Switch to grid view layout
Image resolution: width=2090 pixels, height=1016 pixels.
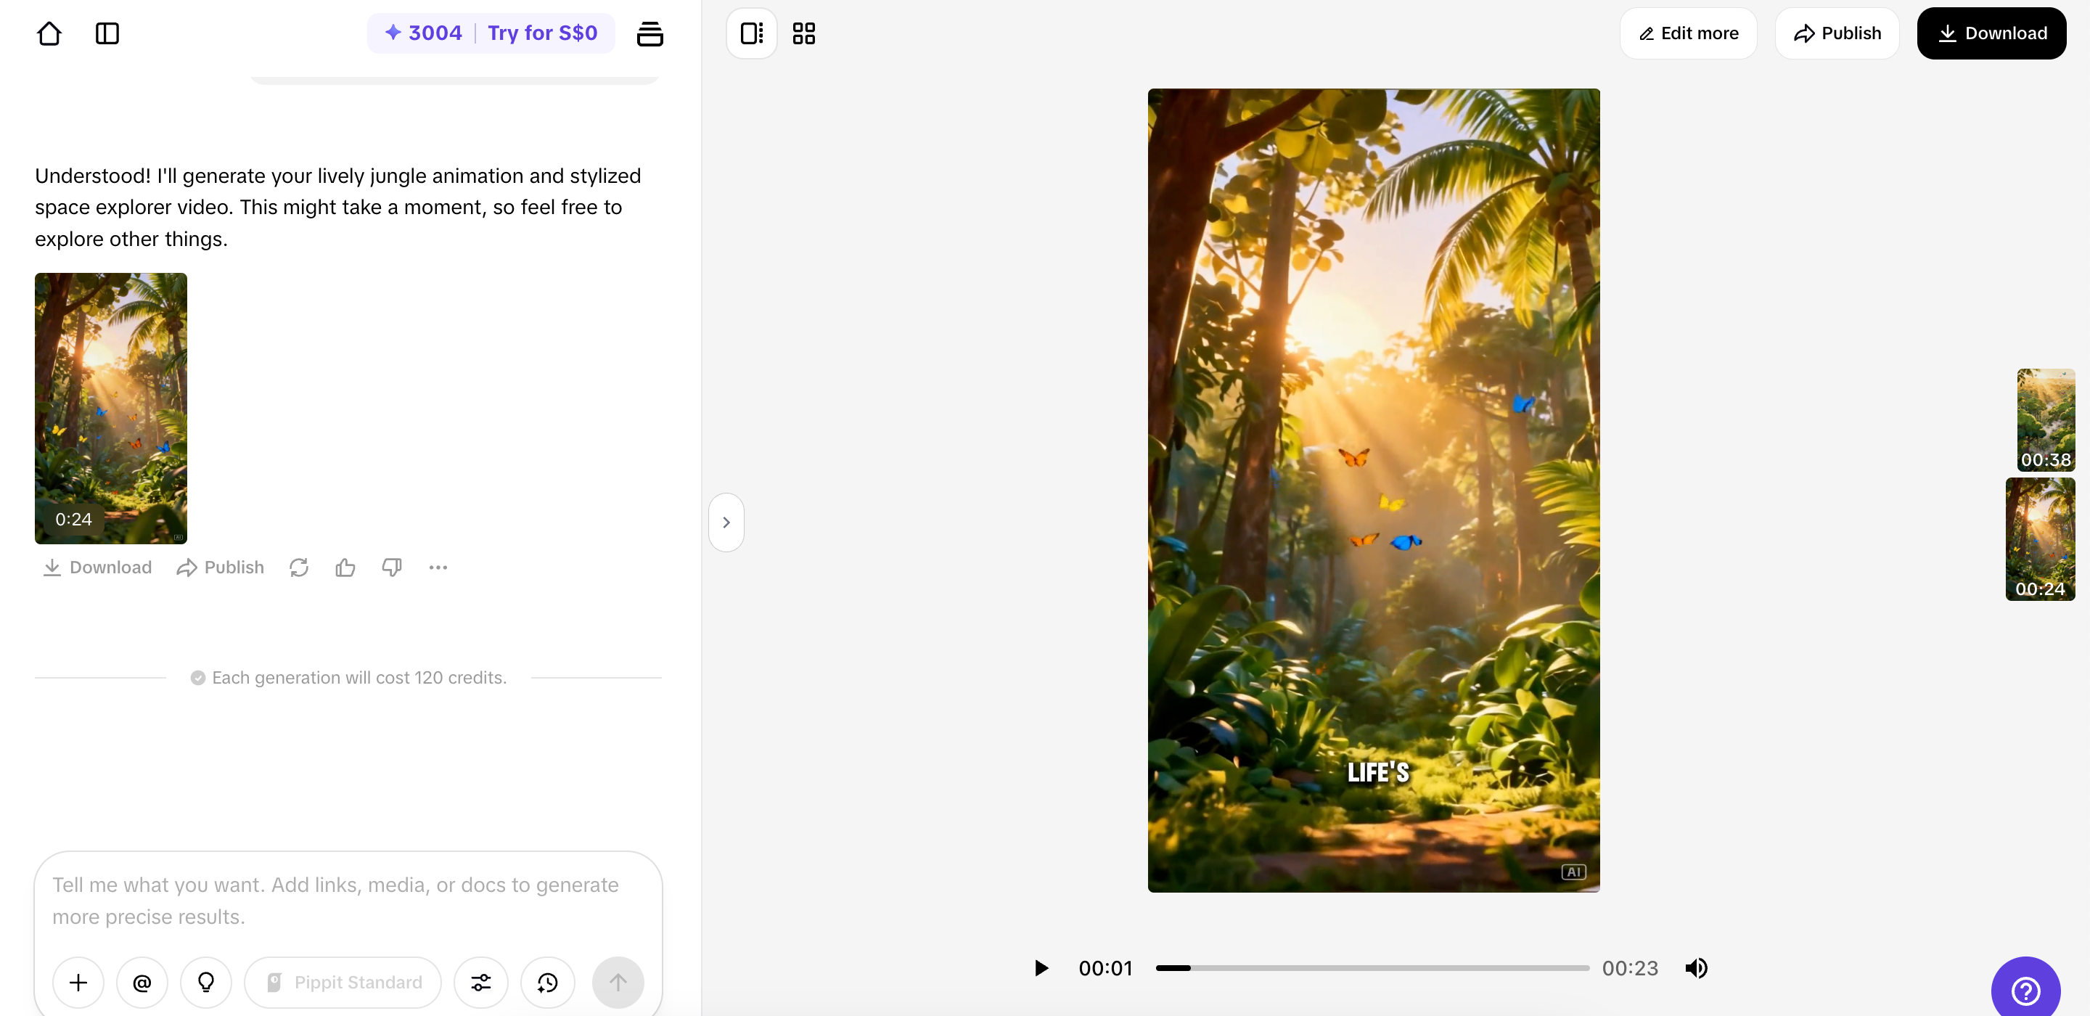(x=803, y=33)
